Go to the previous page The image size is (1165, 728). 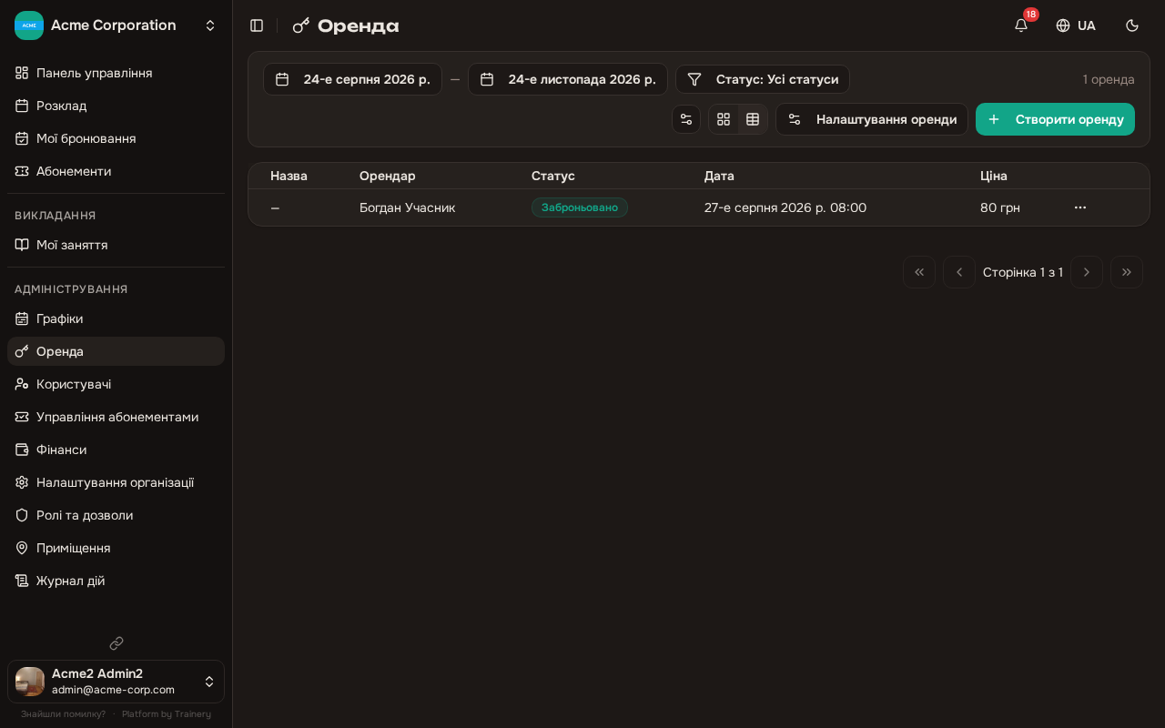(x=959, y=272)
